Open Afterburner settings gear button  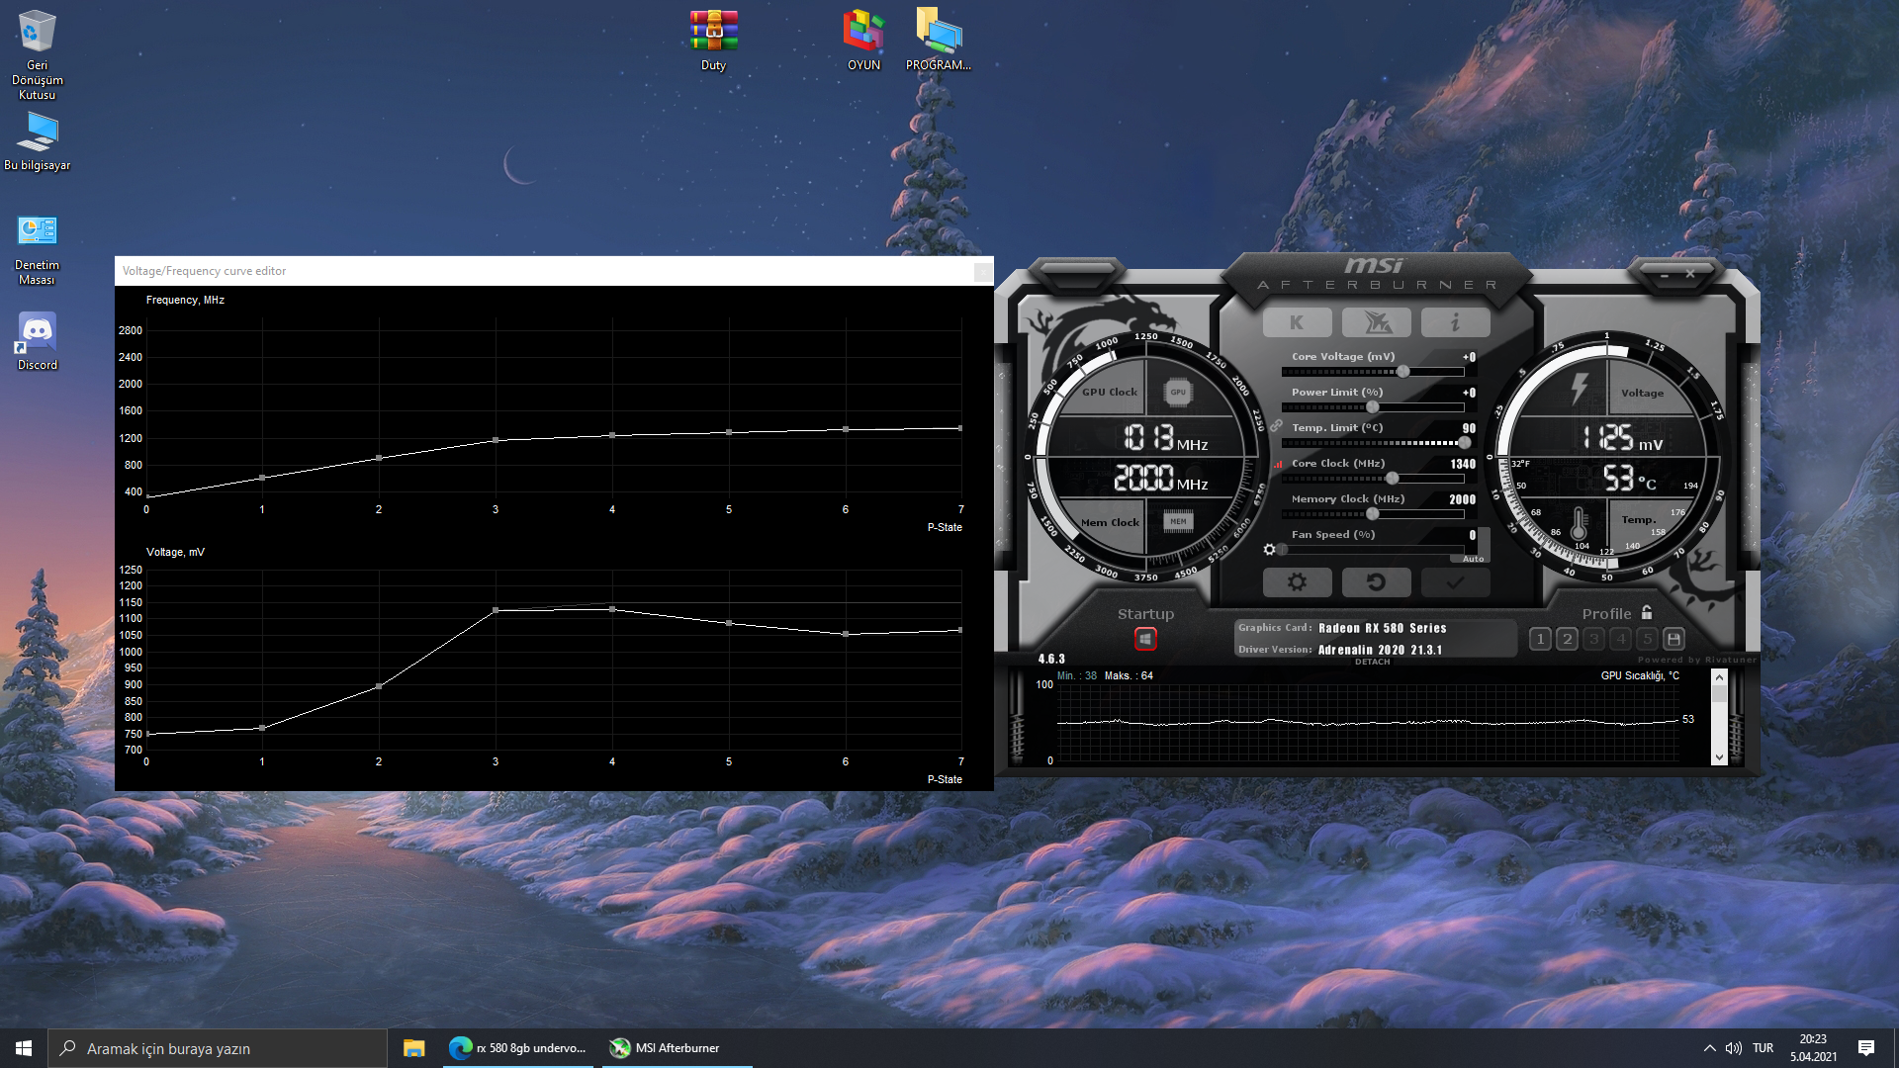1297,582
